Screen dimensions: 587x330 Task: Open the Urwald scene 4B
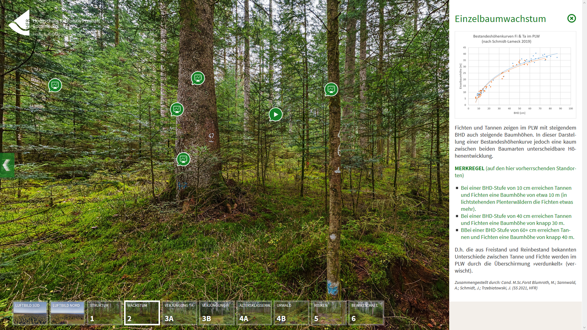(x=292, y=313)
